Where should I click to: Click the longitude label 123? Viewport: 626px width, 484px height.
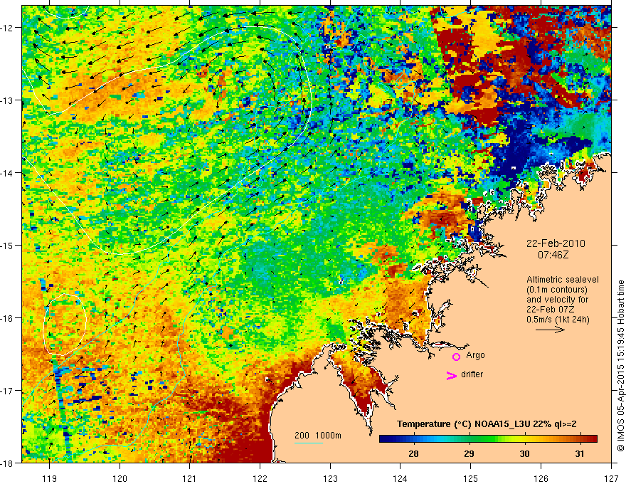click(330, 478)
